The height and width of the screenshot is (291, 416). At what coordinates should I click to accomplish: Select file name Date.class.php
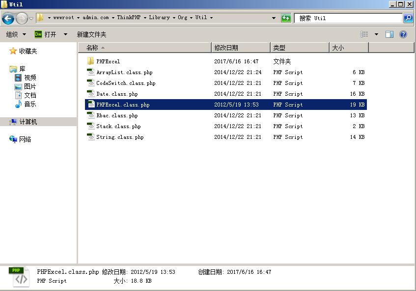coord(117,94)
